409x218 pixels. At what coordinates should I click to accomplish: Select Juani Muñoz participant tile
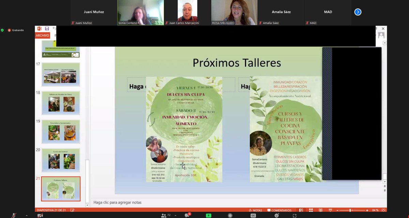(94, 13)
